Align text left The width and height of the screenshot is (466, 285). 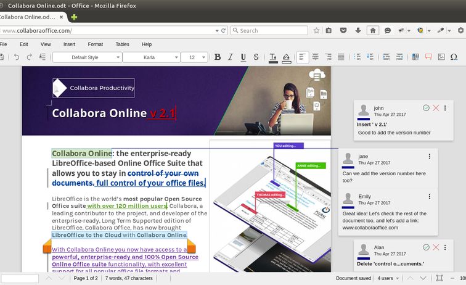(303, 57)
